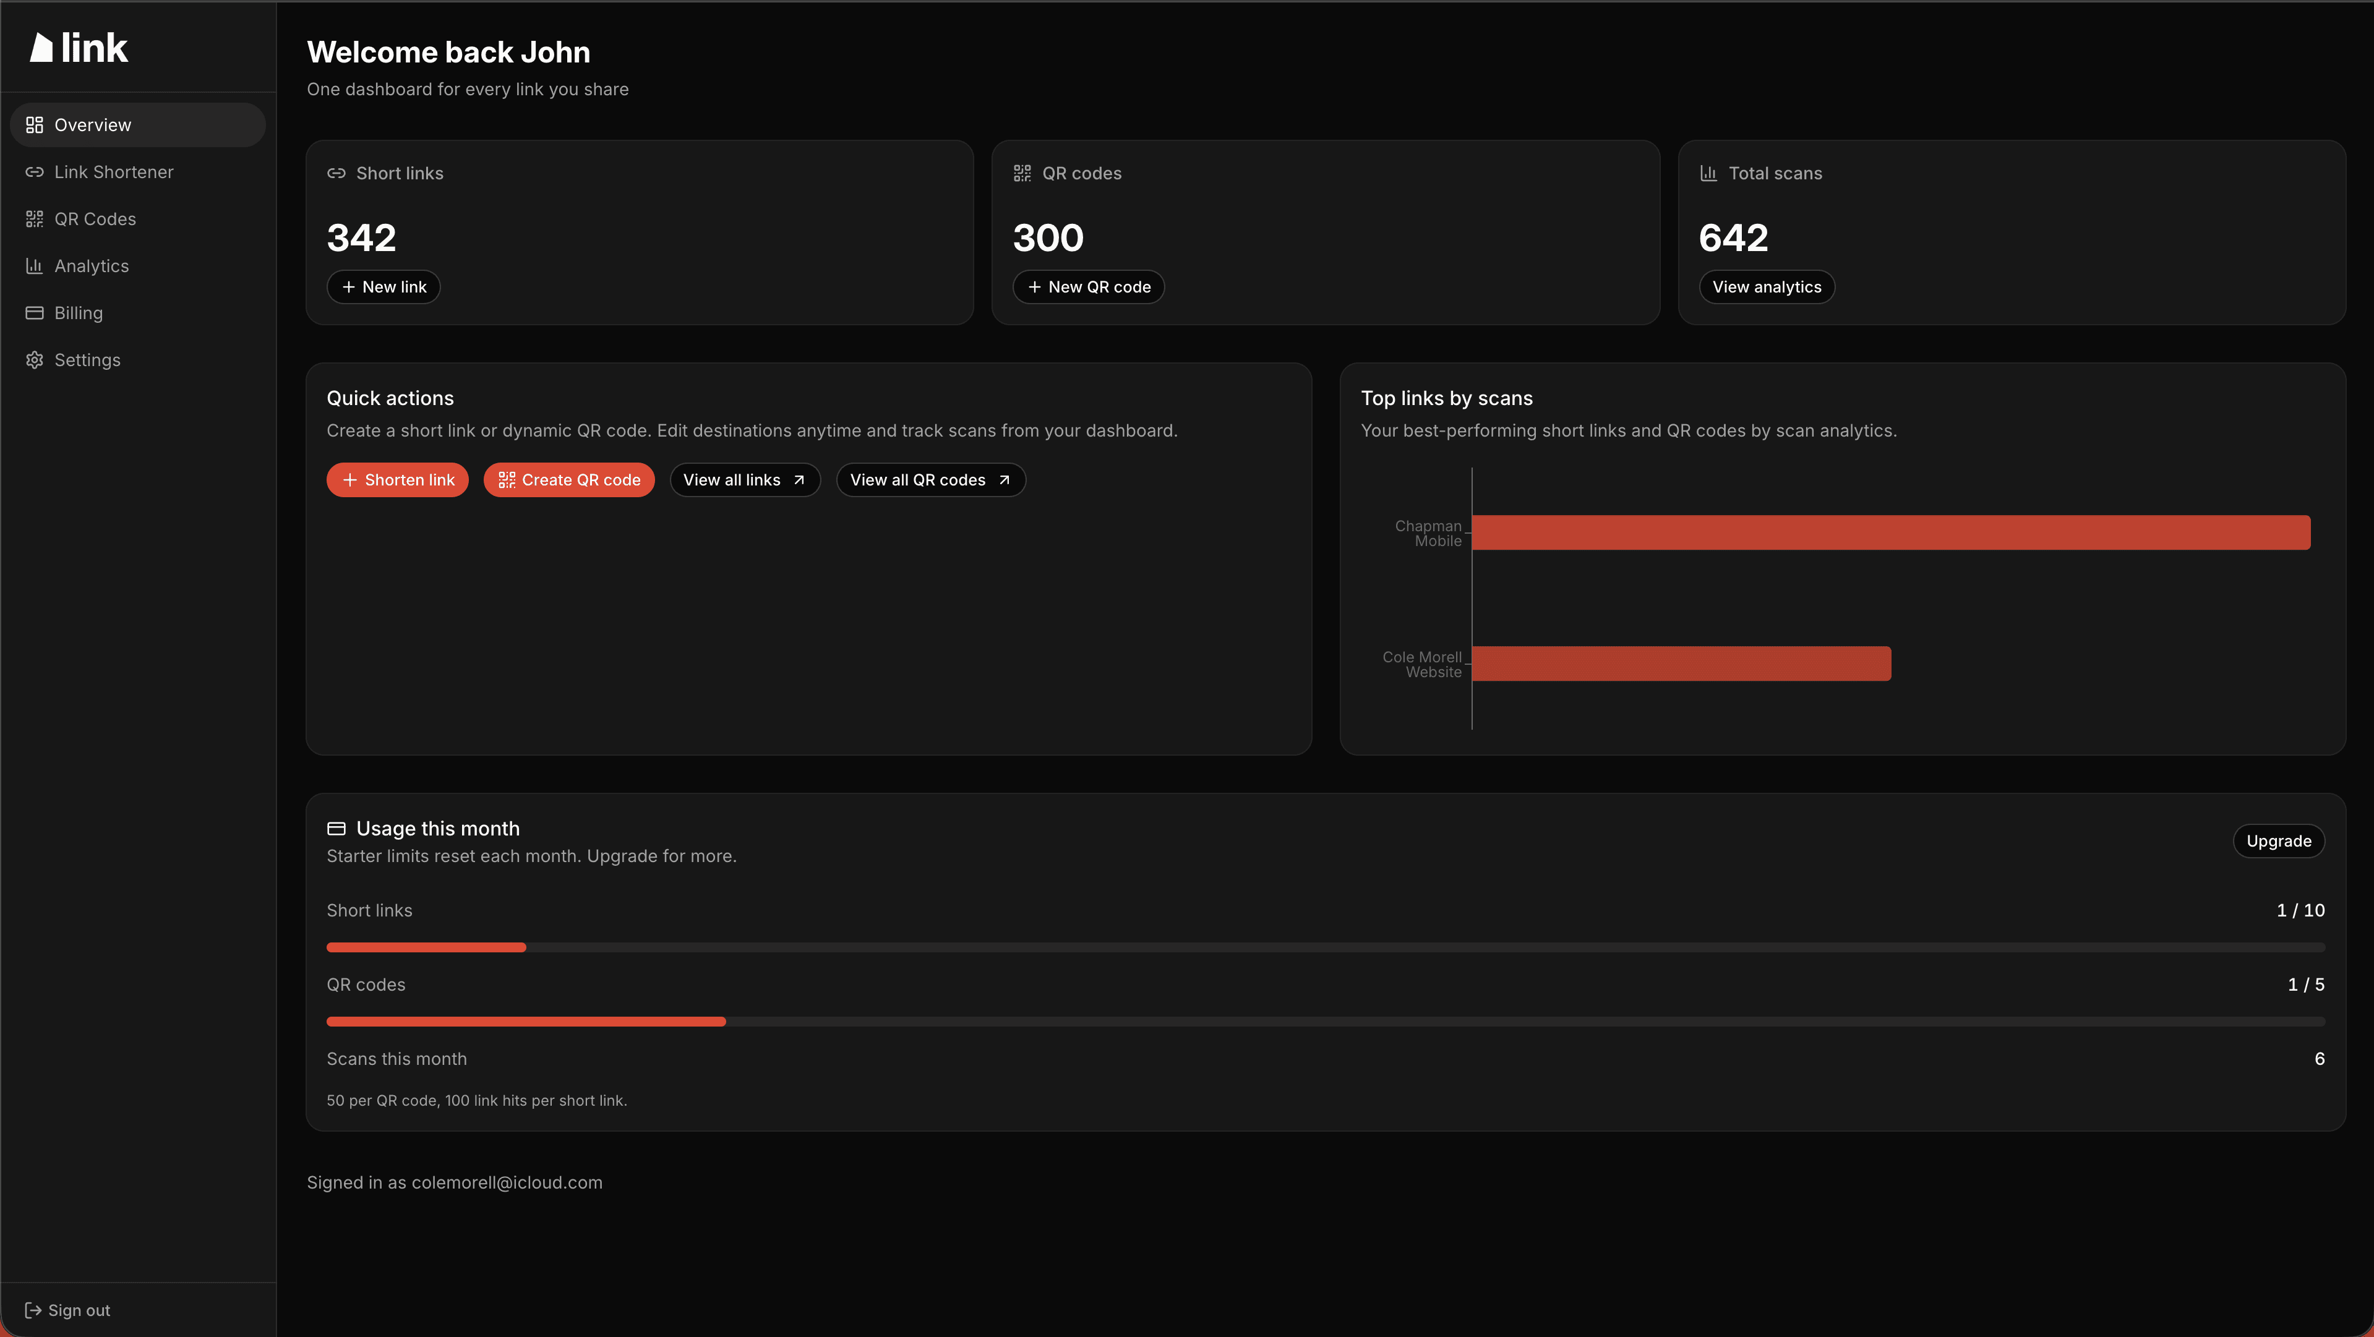The width and height of the screenshot is (2374, 1337).
Task: Click the Sign out icon
Action: [x=33, y=1309]
